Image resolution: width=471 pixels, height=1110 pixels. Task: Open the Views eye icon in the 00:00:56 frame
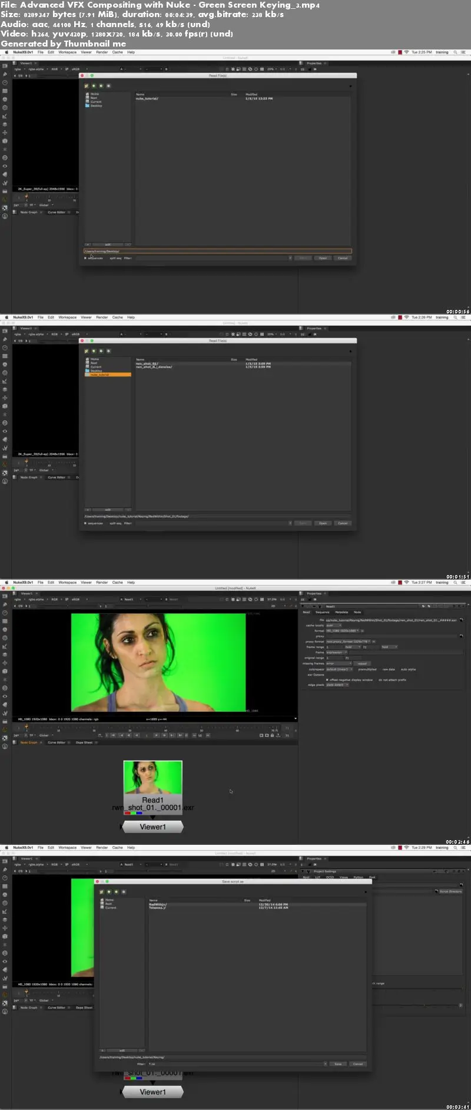[5, 166]
